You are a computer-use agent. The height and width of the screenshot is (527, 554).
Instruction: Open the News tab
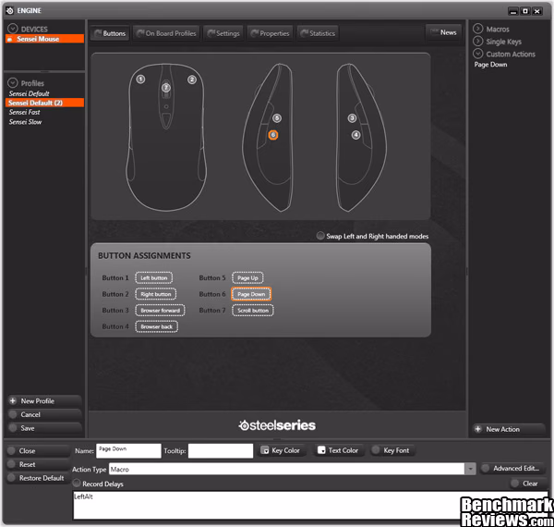point(444,32)
